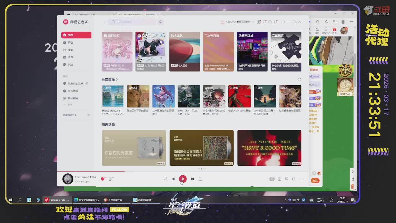Click the Windows Start button
The width and height of the screenshot is (396, 223).
11,200
